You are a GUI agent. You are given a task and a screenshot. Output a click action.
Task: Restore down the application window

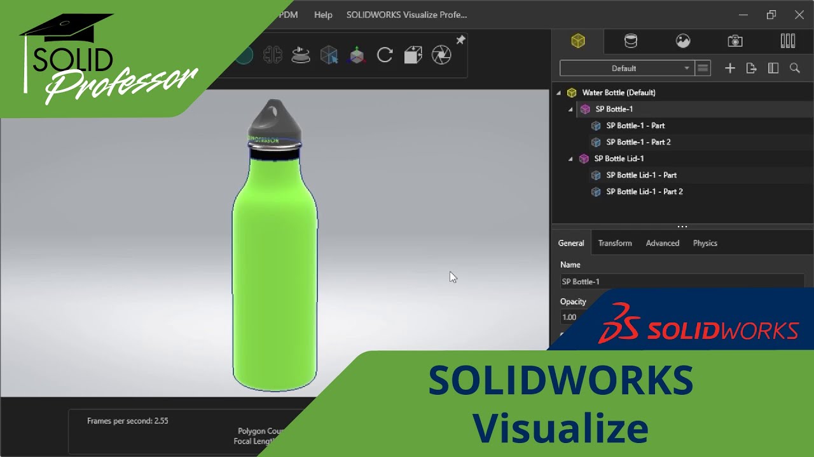(x=771, y=15)
